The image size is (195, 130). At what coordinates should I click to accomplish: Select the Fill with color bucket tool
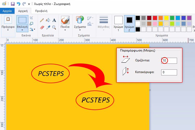tap(48, 20)
